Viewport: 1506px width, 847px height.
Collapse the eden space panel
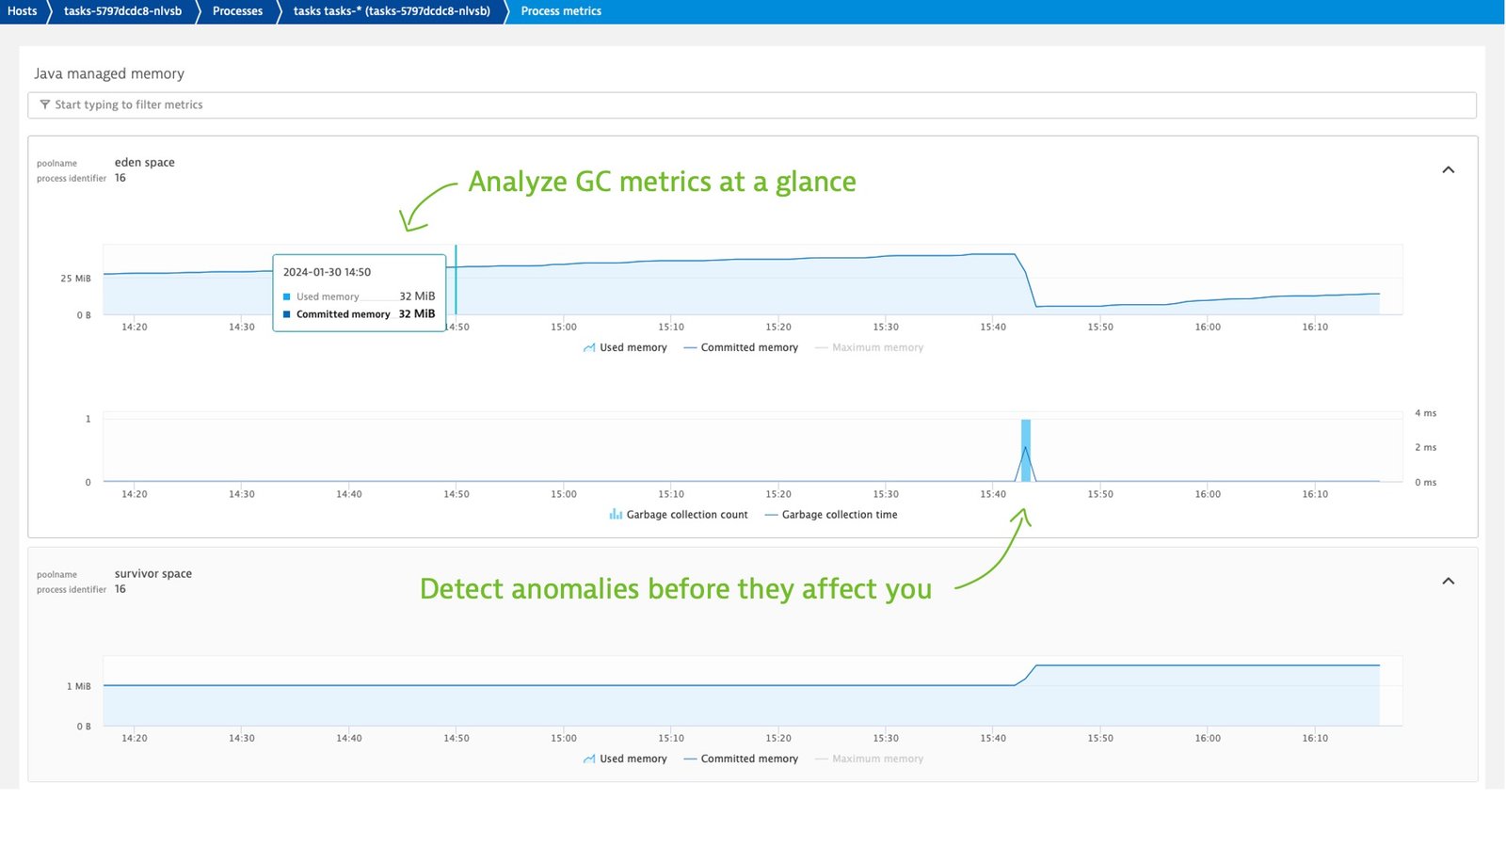click(1448, 170)
